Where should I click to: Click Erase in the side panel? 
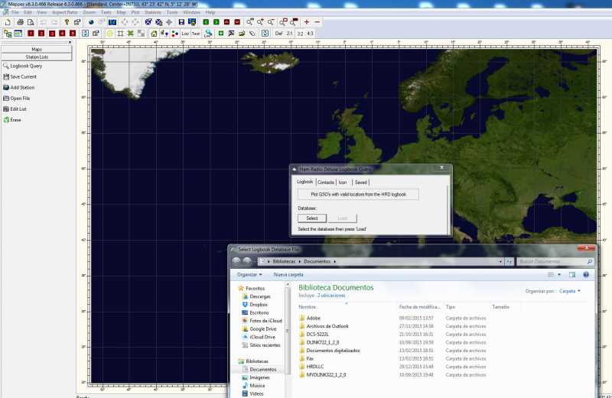[12, 120]
